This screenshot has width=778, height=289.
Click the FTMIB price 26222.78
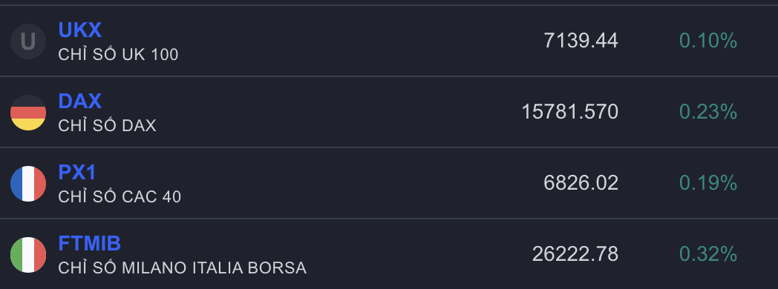click(575, 254)
